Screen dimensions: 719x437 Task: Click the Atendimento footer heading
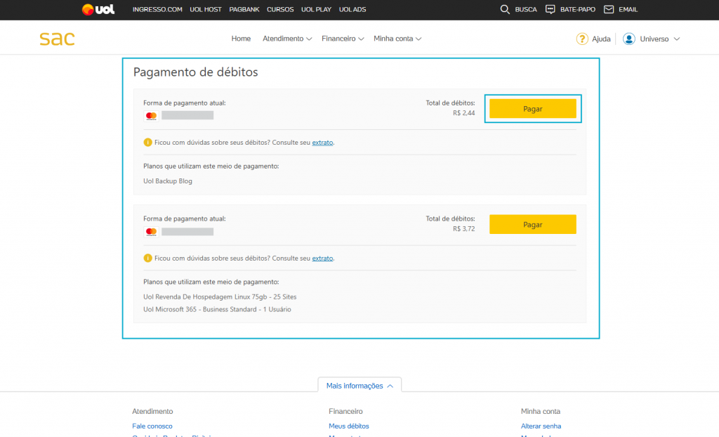[x=152, y=411]
